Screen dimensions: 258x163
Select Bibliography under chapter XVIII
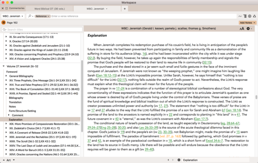point(16,98)
